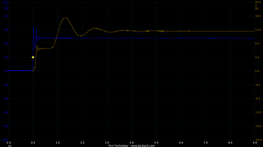Click the blue 10.0 label on left axis
The image size is (263, 147).
click(x=5, y=2)
